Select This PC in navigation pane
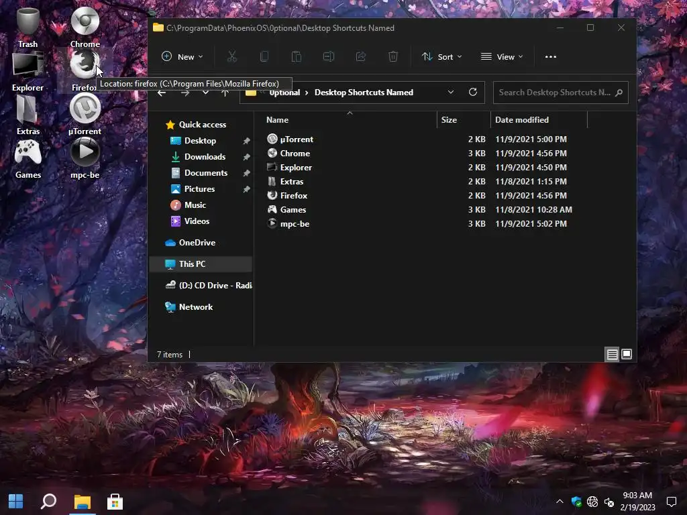The width and height of the screenshot is (687, 515). pyautogui.click(x=201, y=264)
